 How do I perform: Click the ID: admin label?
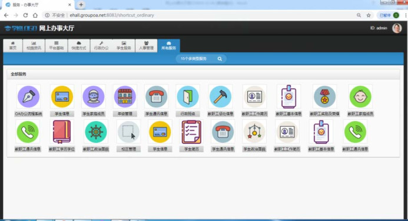pyautogui.click(x=379, y=28)
